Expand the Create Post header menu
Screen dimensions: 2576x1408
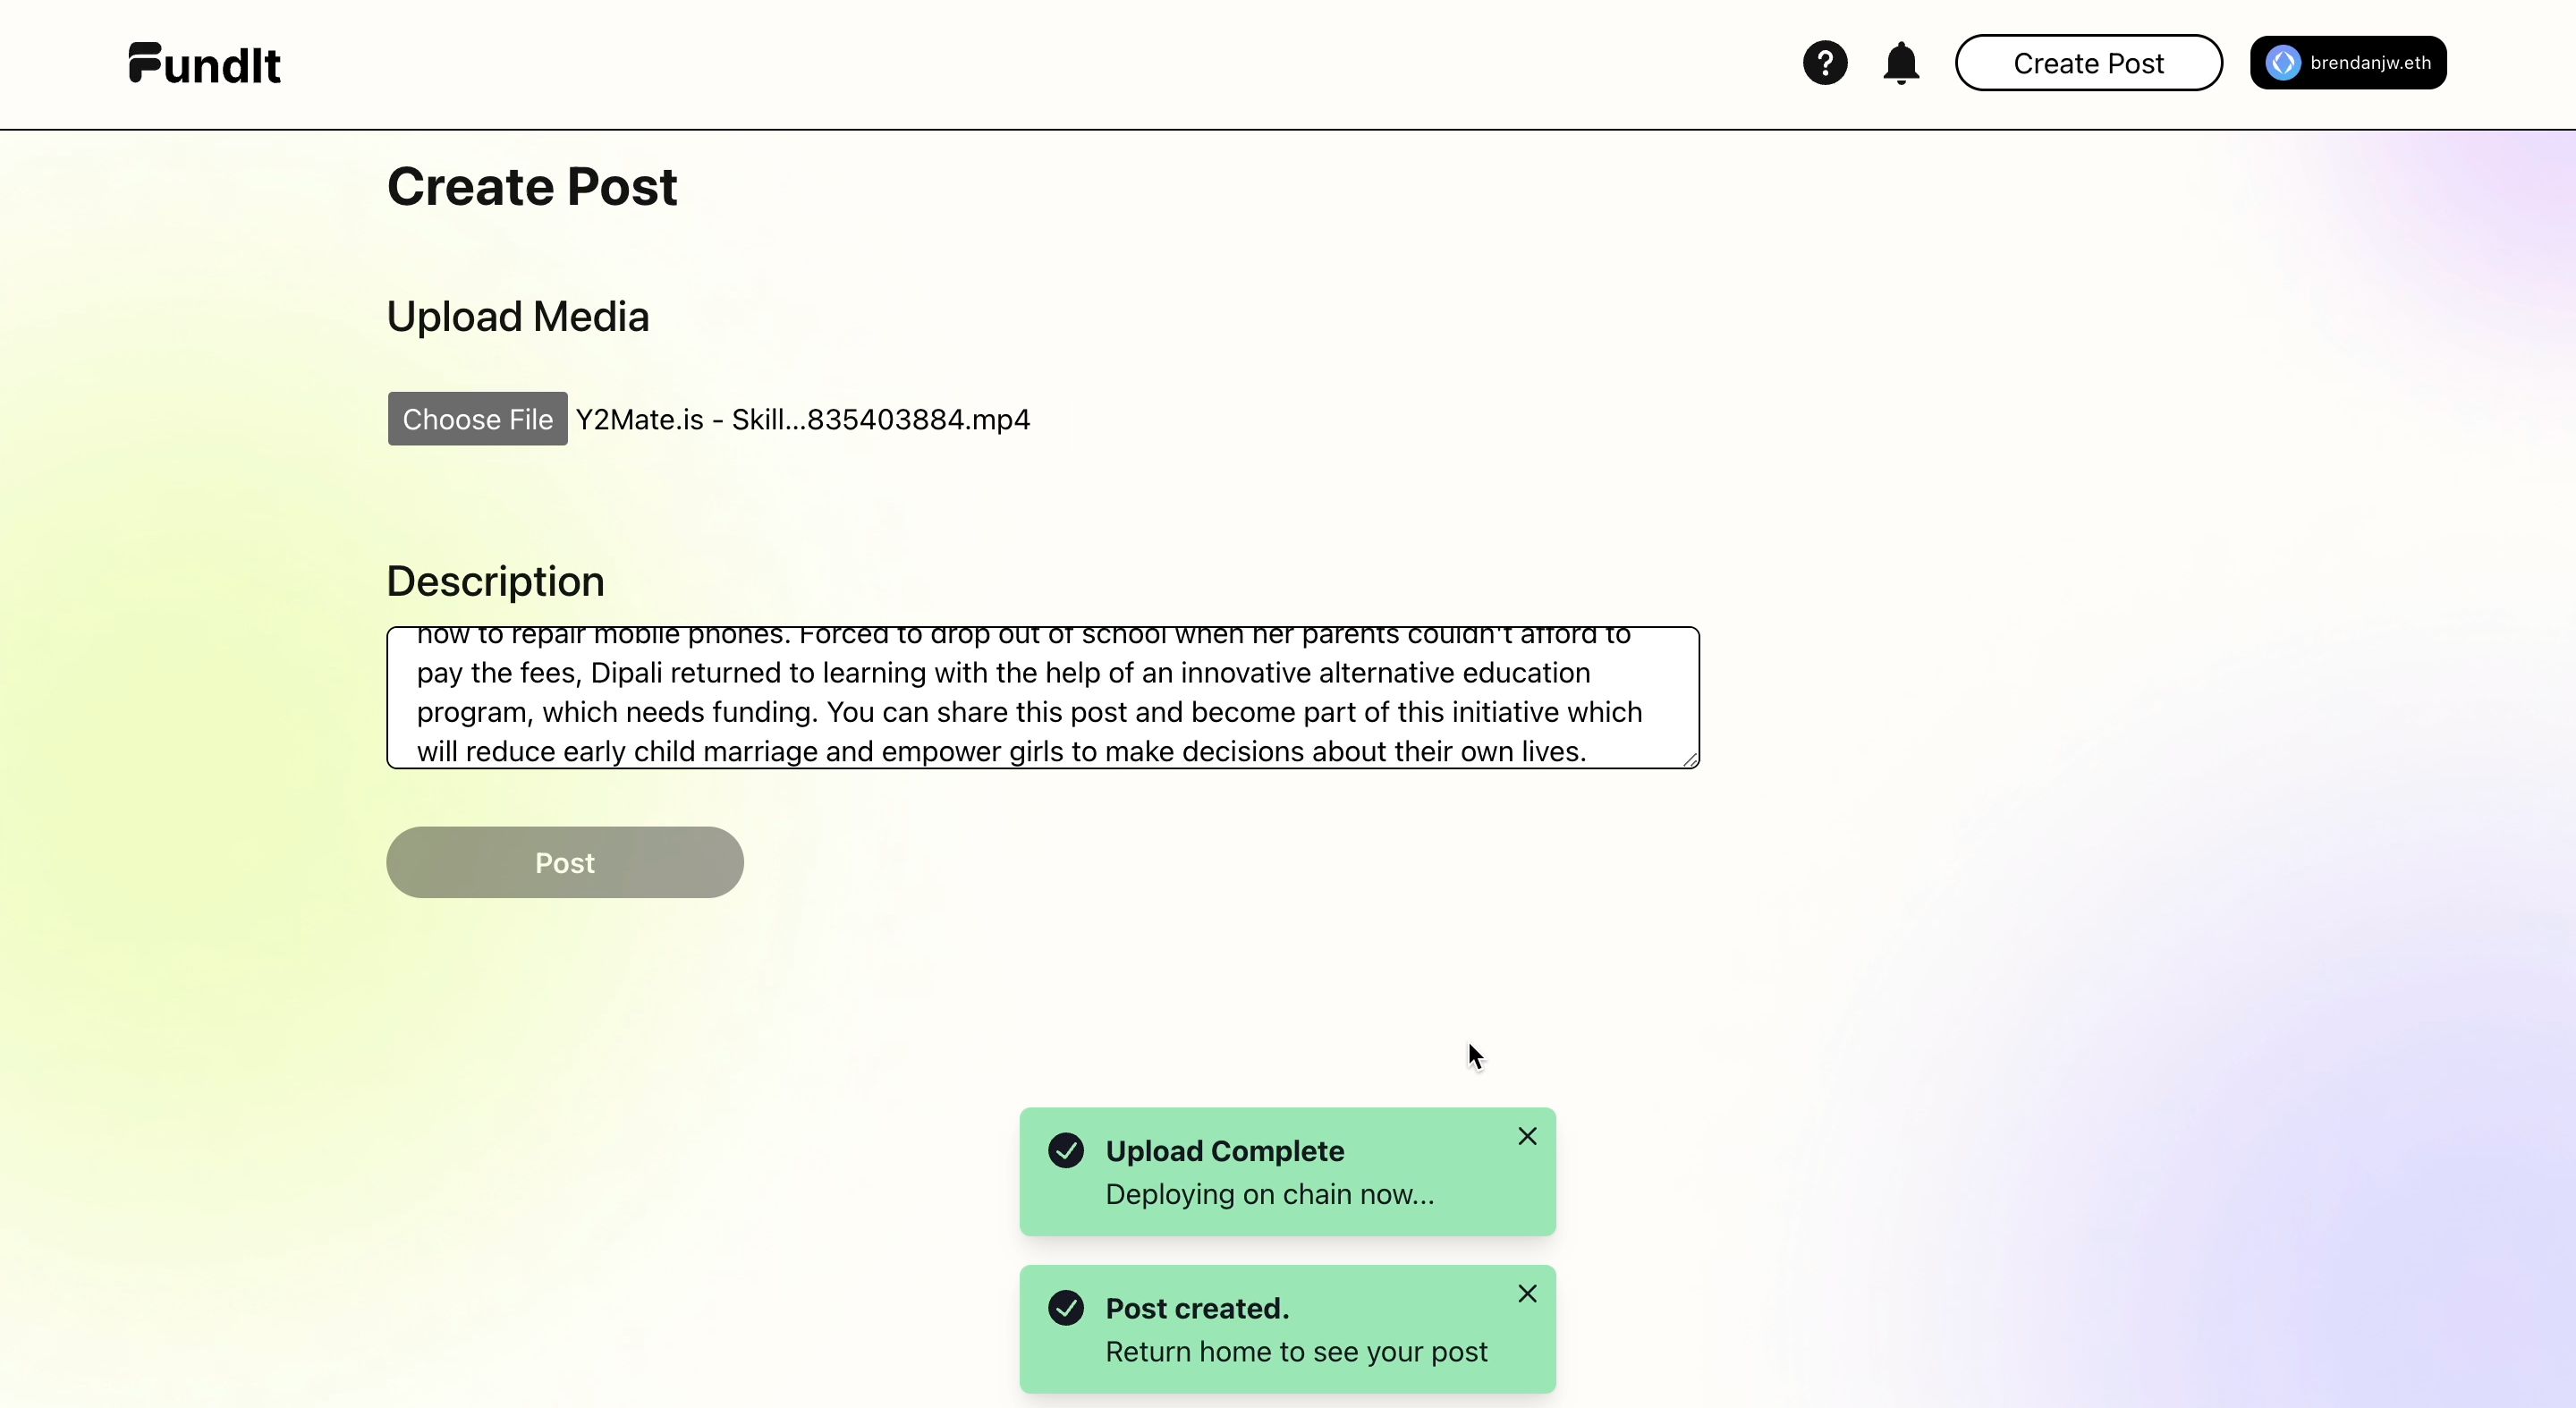2087,63
